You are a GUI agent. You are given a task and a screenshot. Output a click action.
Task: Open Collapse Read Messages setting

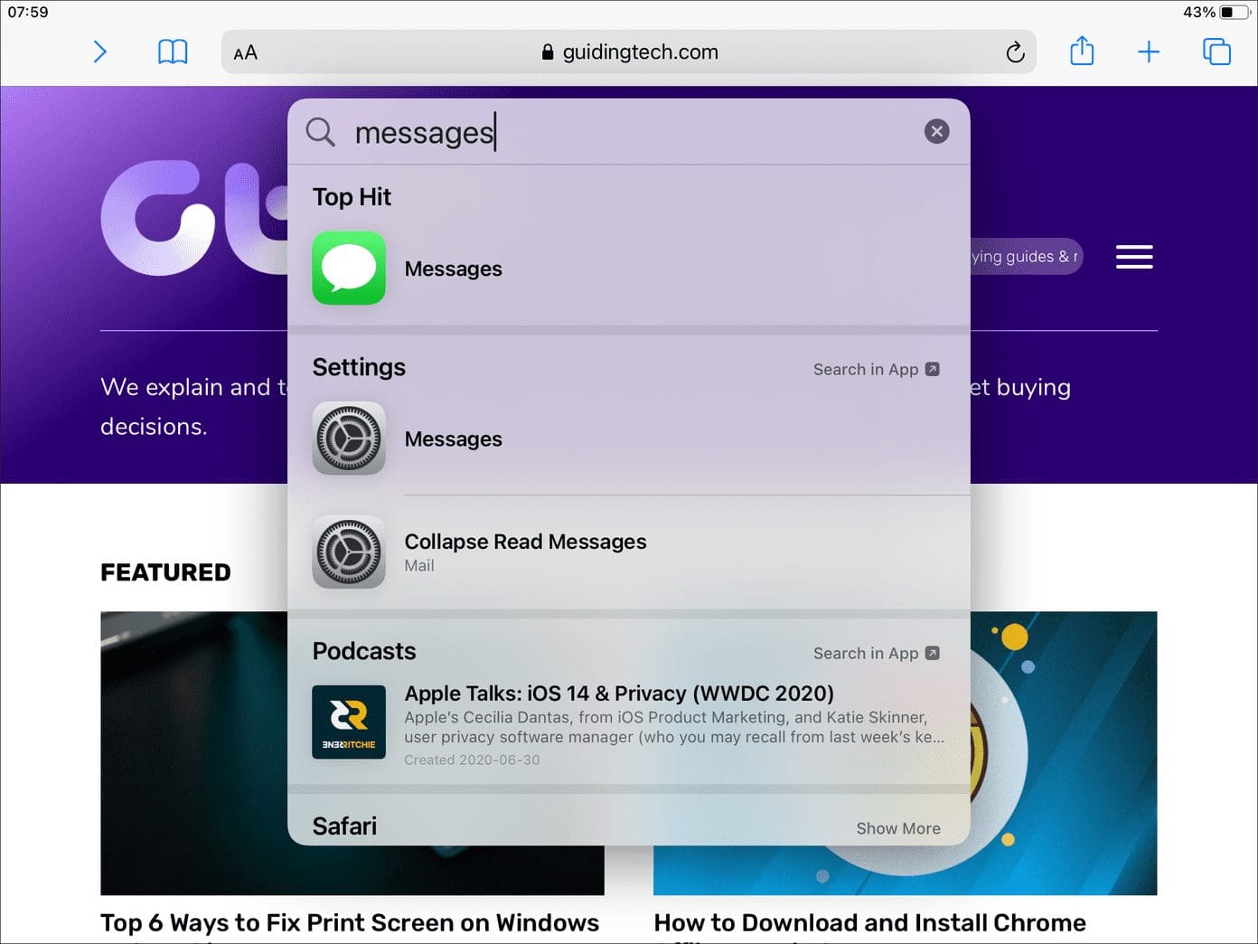pos(629,552)
